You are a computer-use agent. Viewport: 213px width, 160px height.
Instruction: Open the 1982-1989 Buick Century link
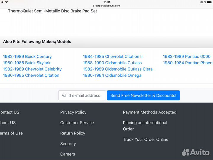pyautogui.click(x=27, y=57)
